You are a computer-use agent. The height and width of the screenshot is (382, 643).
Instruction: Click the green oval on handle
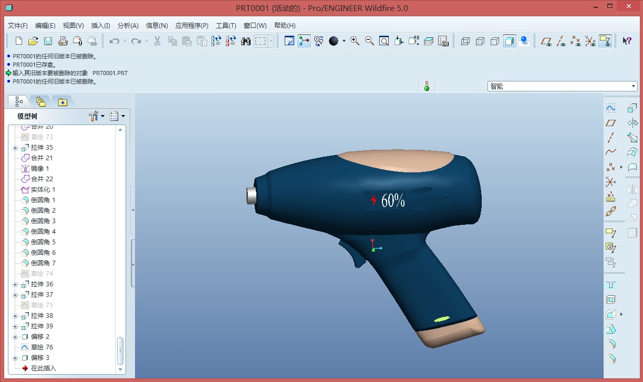[x=442, y=319]
